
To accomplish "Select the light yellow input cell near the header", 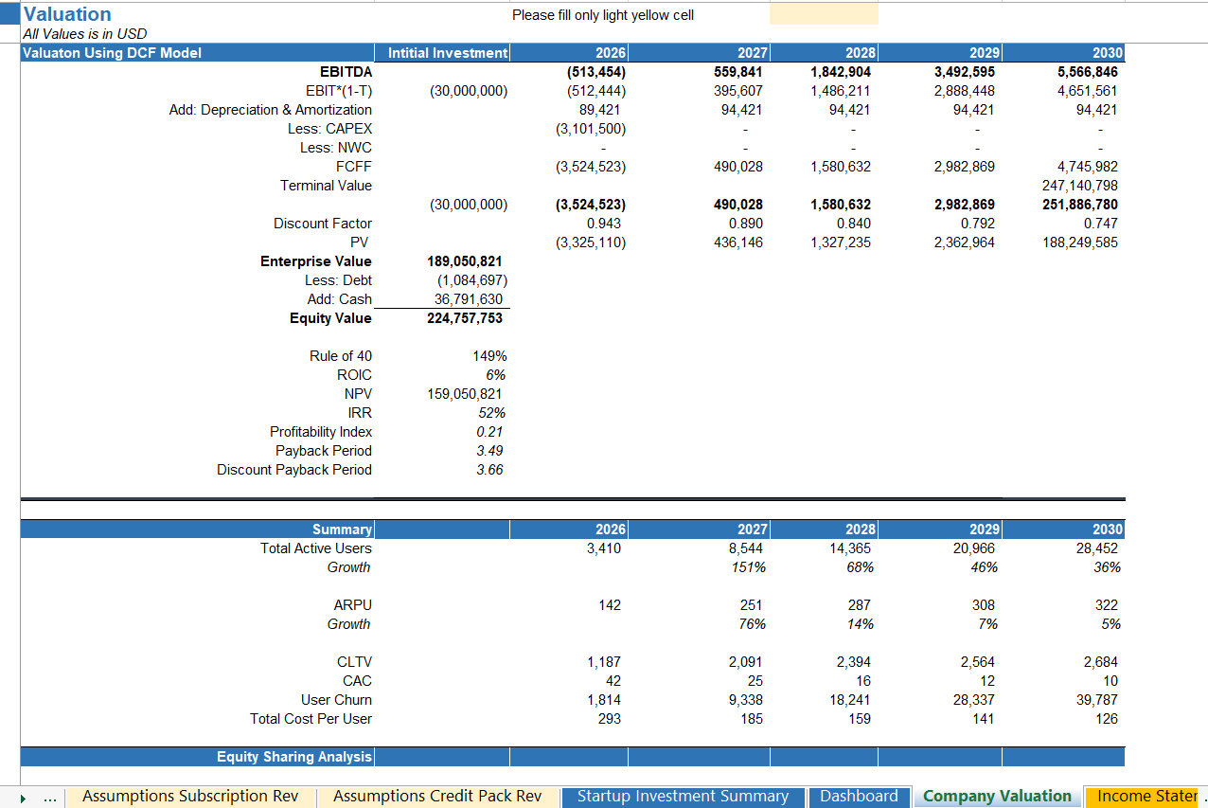I will [823, 14].
